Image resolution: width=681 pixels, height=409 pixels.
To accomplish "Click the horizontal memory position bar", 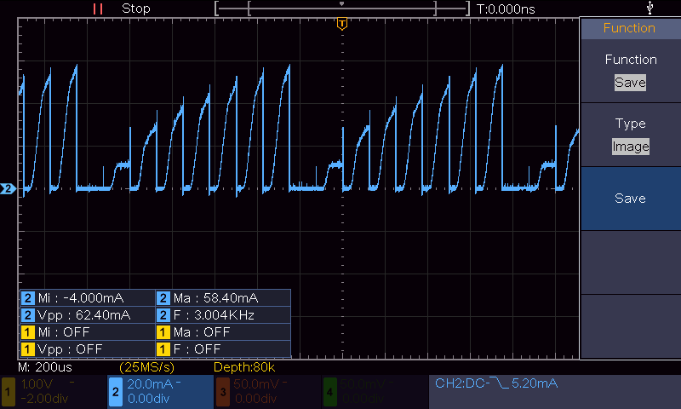I will tap(342, 9).
